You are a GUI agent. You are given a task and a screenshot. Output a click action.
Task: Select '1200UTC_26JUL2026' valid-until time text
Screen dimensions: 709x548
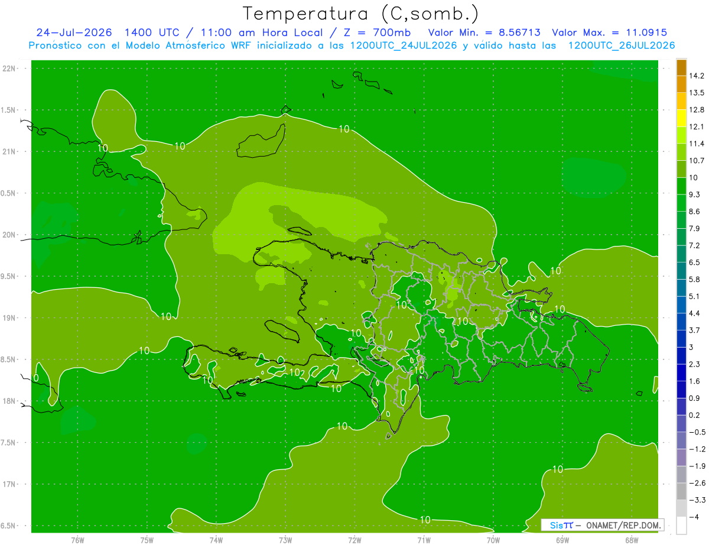[622, 46]
